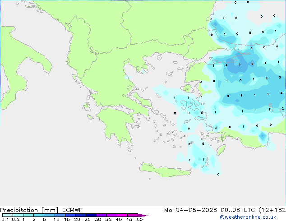Click the 20–25 mm legend color box
Viewport: 286px width, 221px height.
(x=81, y=215)
